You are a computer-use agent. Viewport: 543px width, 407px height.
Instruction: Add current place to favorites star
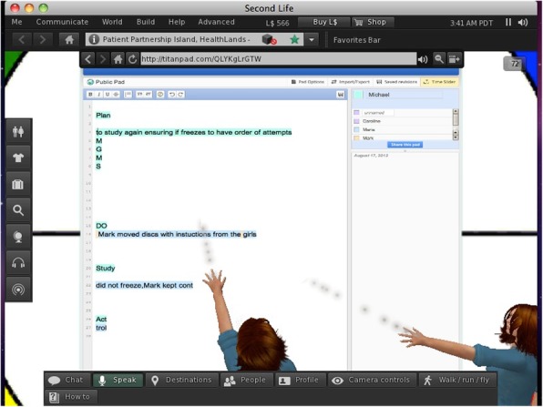click(x=294, y=39)
